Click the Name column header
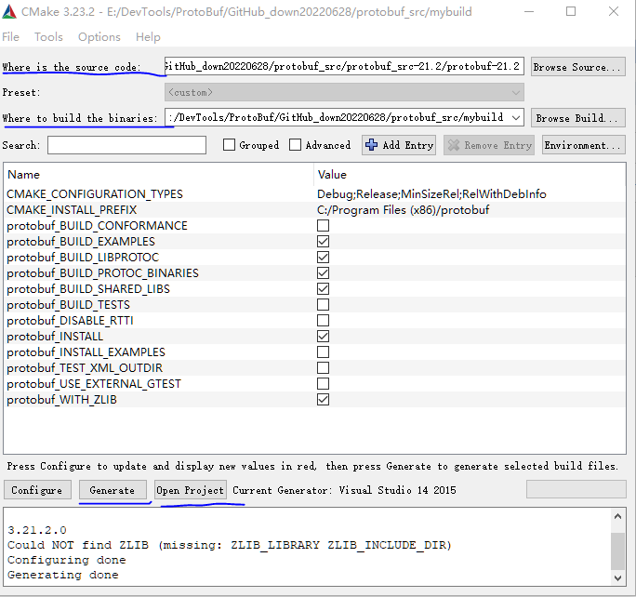This screenshot has width=636, height=597. pyautogui.click(x=23, y=175)
